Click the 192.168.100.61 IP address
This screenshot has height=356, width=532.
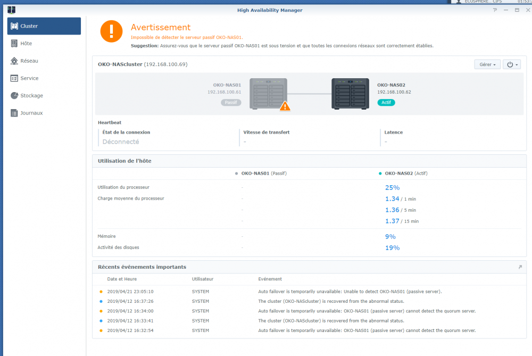(x=225, y=92)
